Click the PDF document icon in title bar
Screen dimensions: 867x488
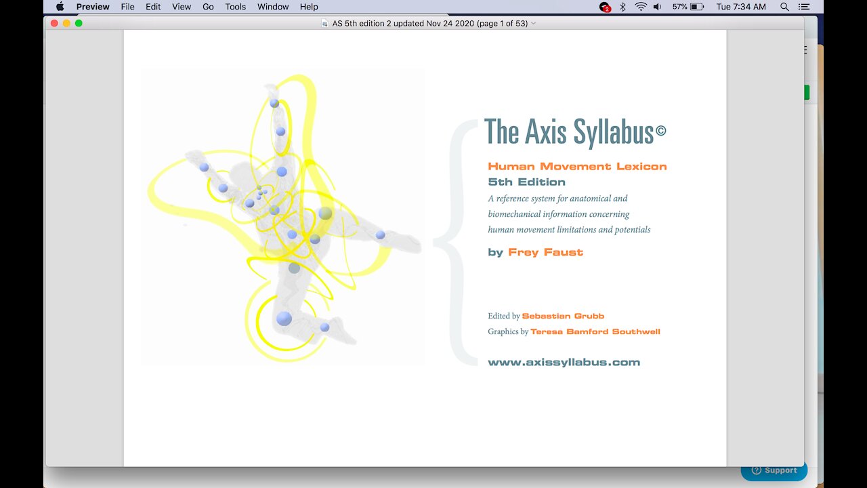coord(325,24)
